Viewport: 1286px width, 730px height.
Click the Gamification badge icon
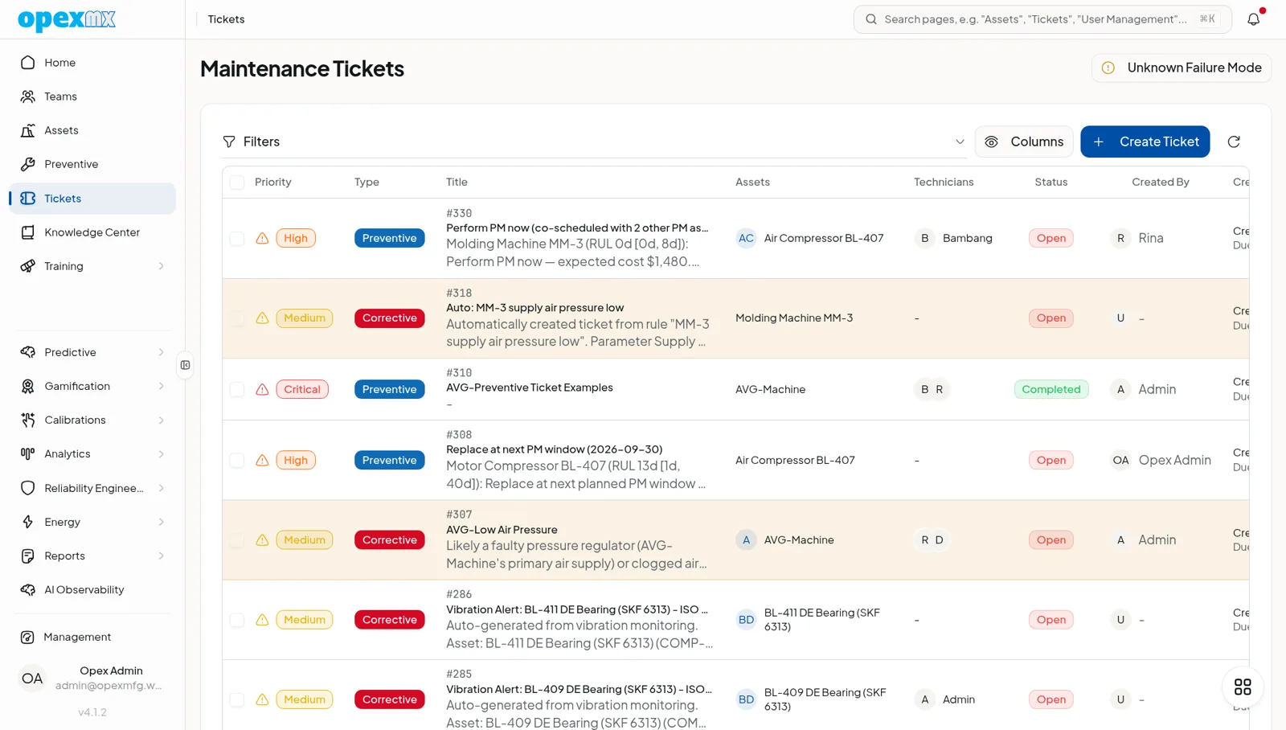click(28, 386)
